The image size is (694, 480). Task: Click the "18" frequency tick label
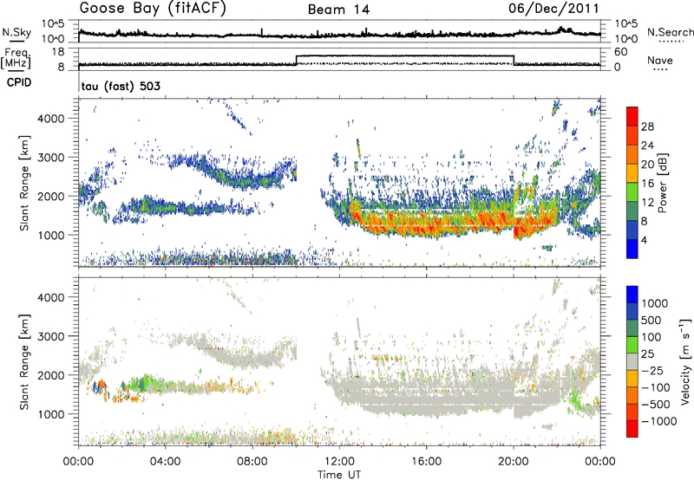[59, 52]
